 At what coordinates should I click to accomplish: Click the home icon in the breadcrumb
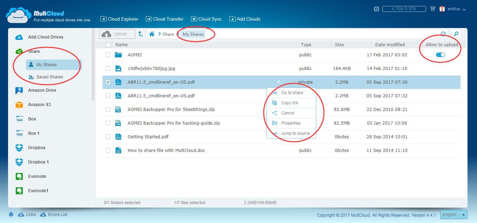click(152, 34)
